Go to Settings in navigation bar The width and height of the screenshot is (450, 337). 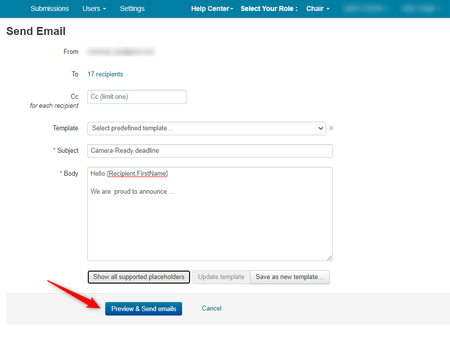(132, 8)
